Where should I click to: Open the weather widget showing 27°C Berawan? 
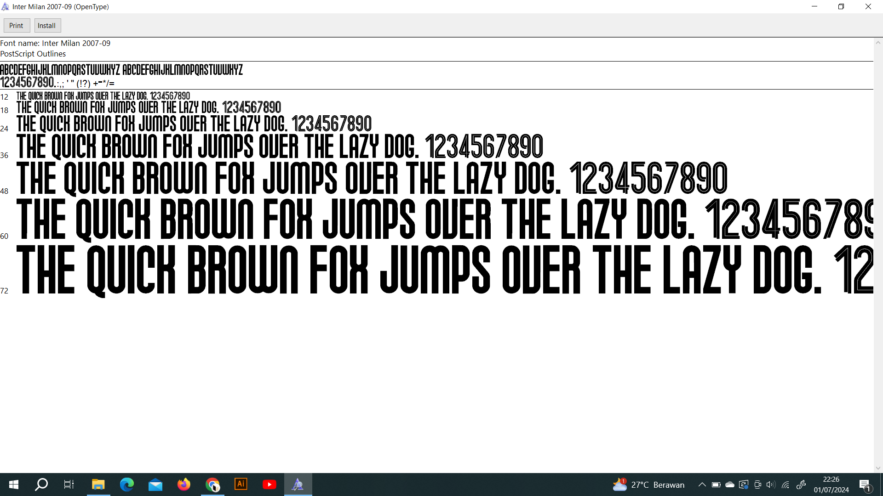point(648,485)
